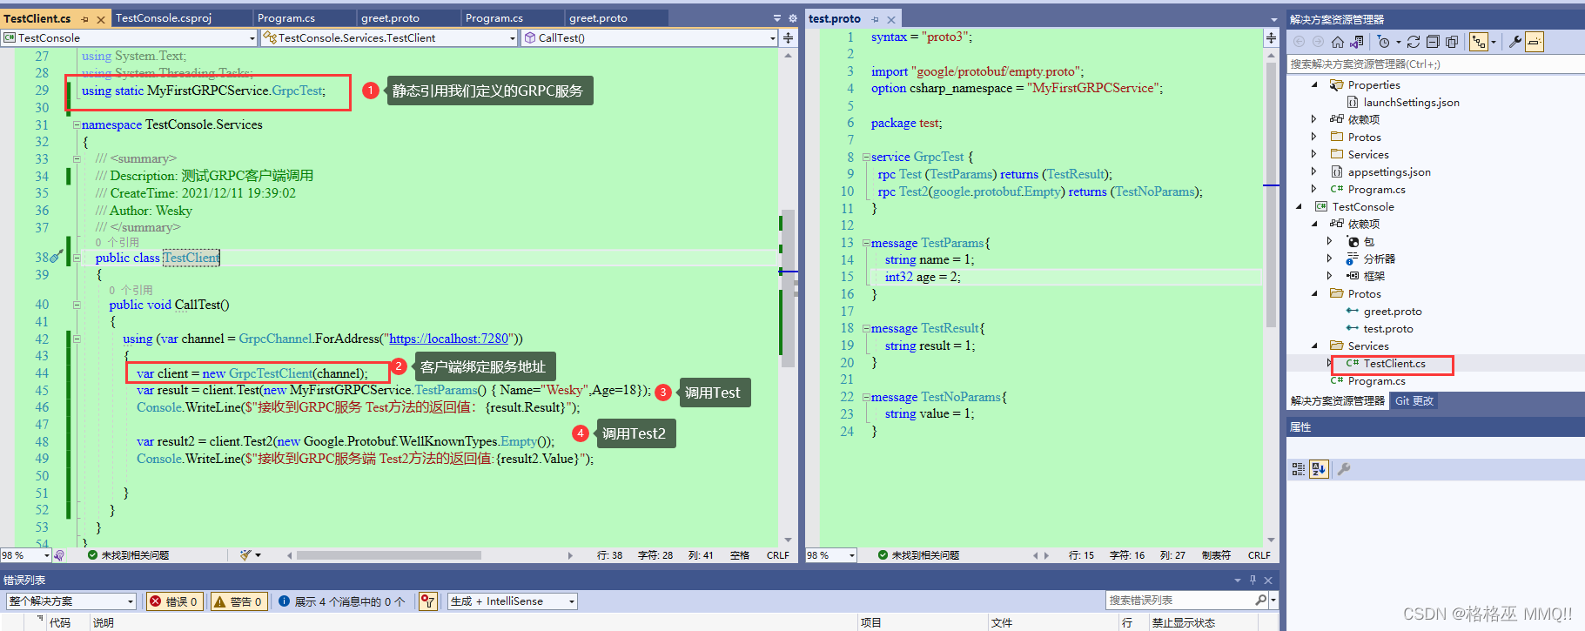
Task: Click the categorized view icon in properties panel
Action: pyautogui.click(x=1298, y=469)
